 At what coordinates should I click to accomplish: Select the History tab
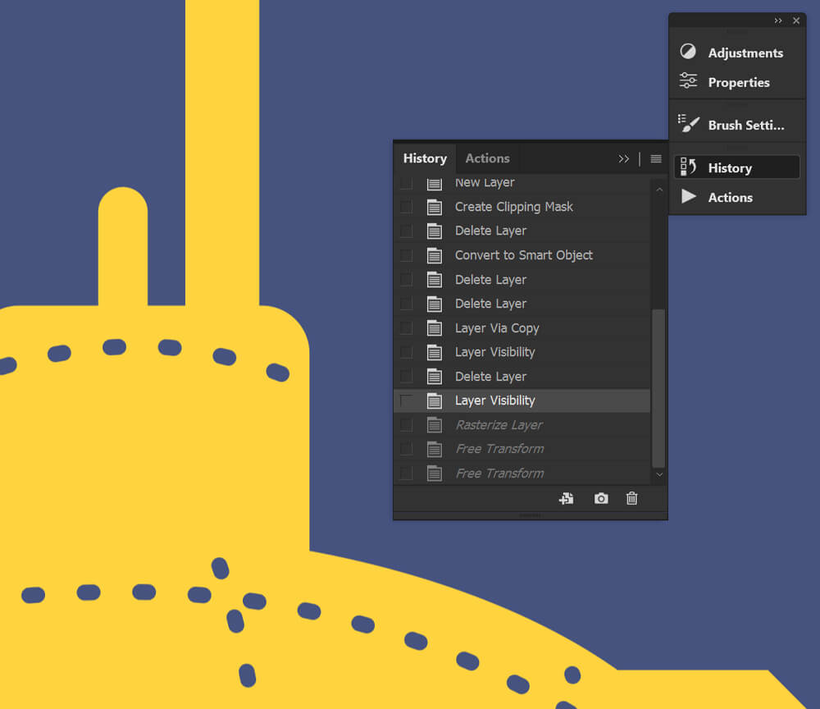tap(424, 158)
